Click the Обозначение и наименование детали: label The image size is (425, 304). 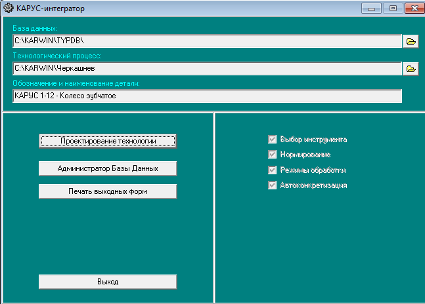tap(76, 83)
